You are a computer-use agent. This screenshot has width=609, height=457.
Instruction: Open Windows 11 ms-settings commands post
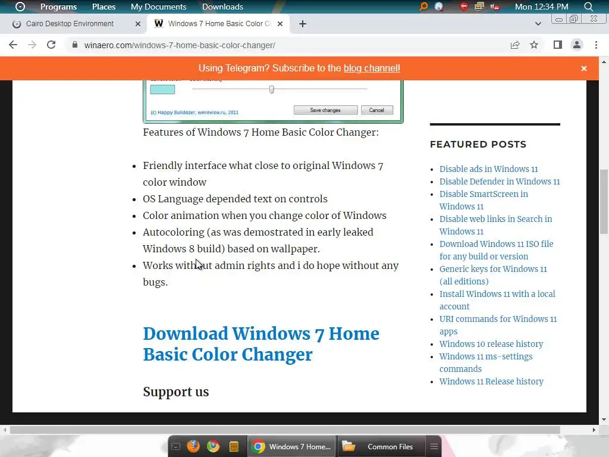[x=486, y=362]
